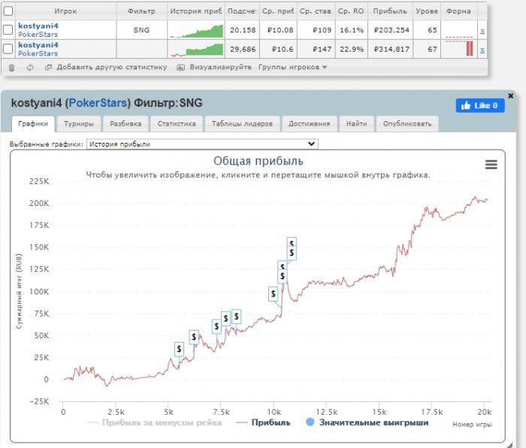Viewport: 526px width, 448px height.
Task: Click the Facebook Like 0 button
Action: 480,106
